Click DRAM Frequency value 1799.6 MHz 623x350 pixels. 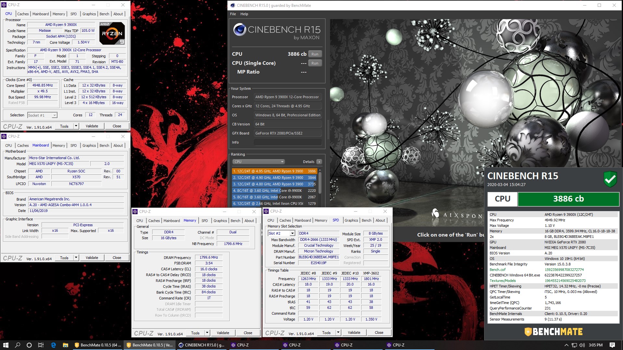point(209,257)
